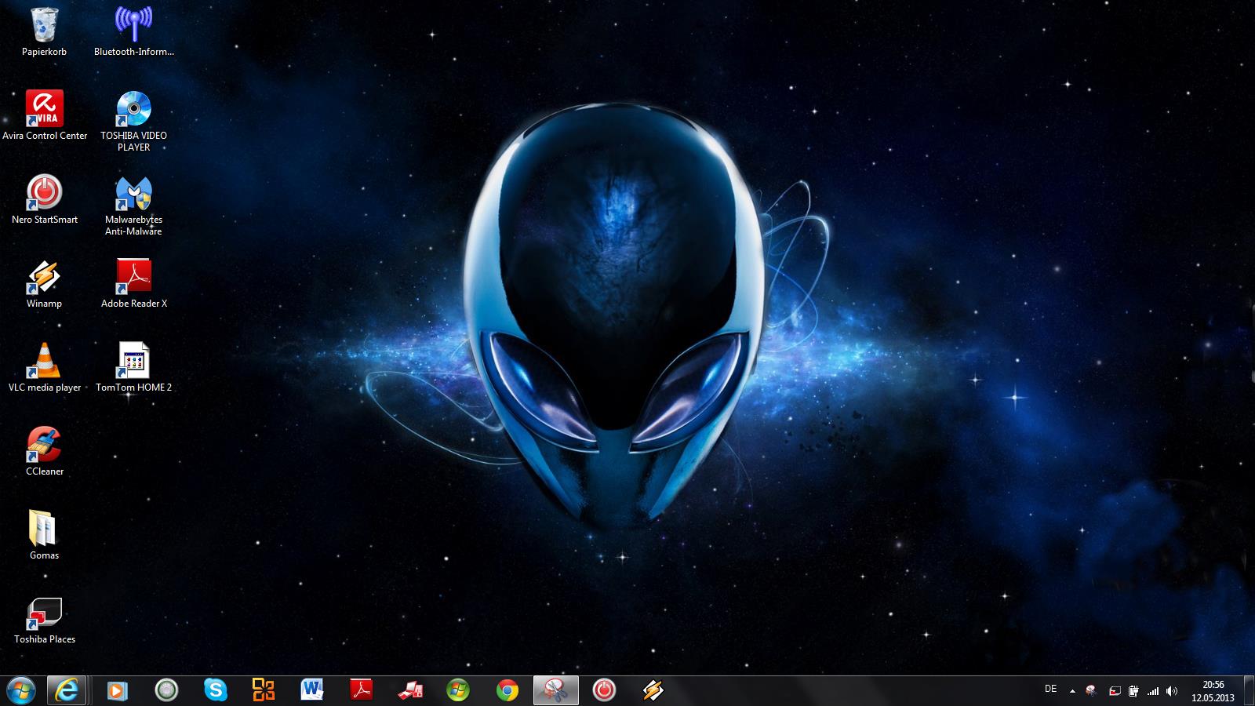Open Microsoft Word from the taskbar

[x=312, y=690]
